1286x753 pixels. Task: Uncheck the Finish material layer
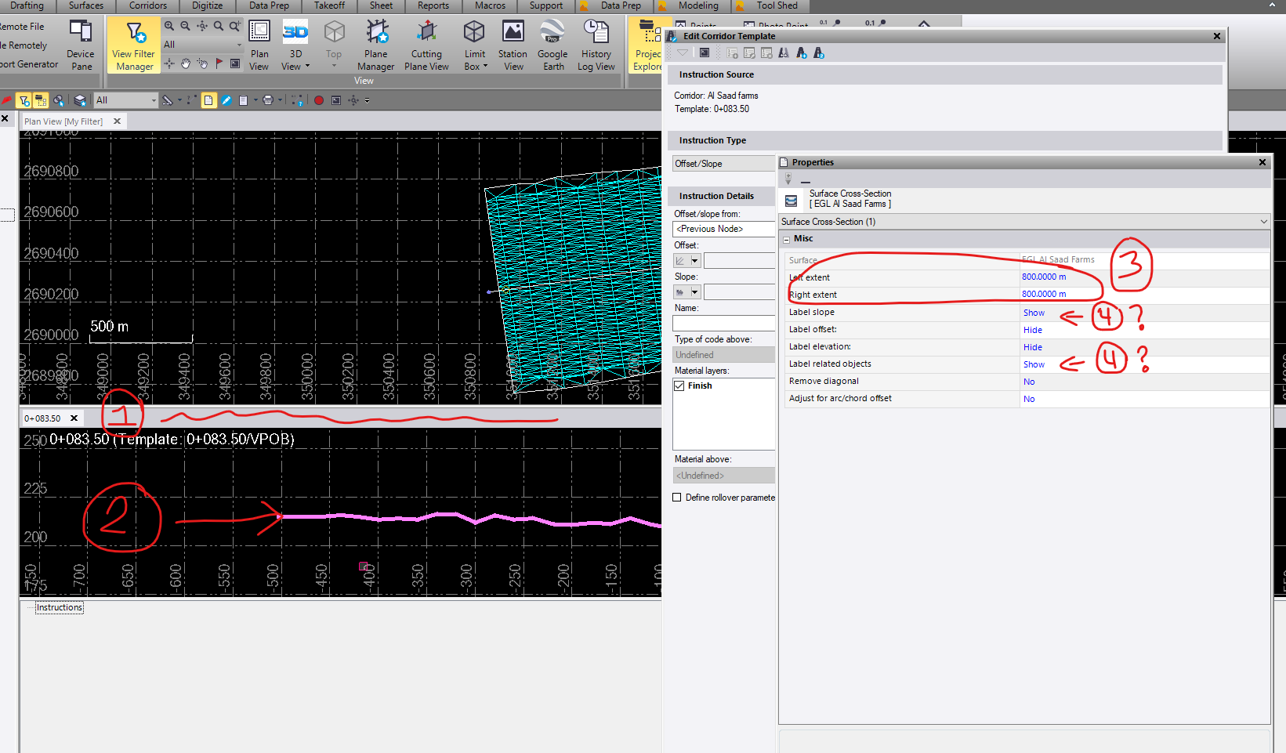click(x=679, y=386)
